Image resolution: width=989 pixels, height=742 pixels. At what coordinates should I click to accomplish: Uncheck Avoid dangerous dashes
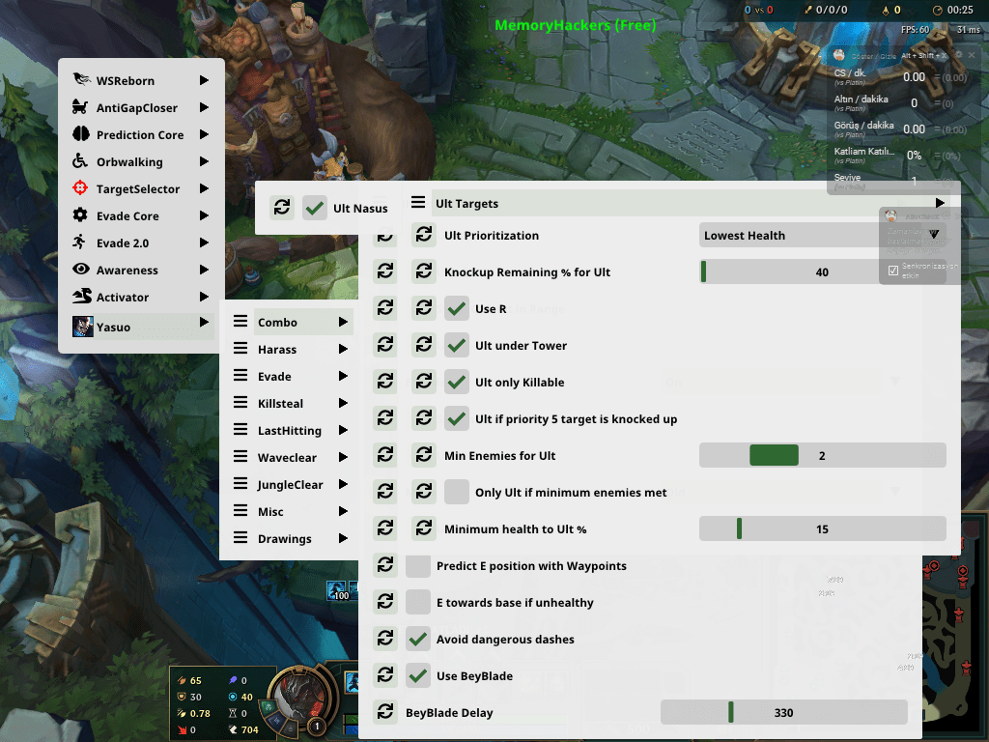[417, 639]
